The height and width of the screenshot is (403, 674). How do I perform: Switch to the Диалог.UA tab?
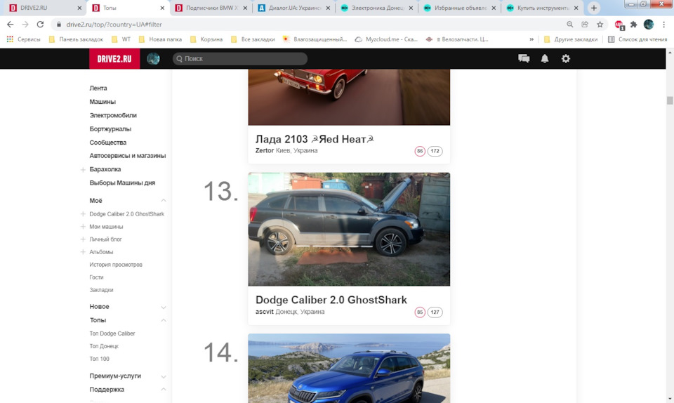click(x=295, y=8)
